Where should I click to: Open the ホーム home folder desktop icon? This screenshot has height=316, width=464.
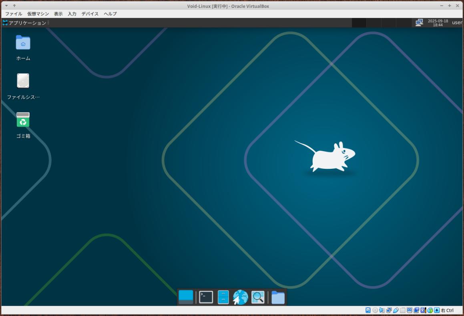click(23, 48)
